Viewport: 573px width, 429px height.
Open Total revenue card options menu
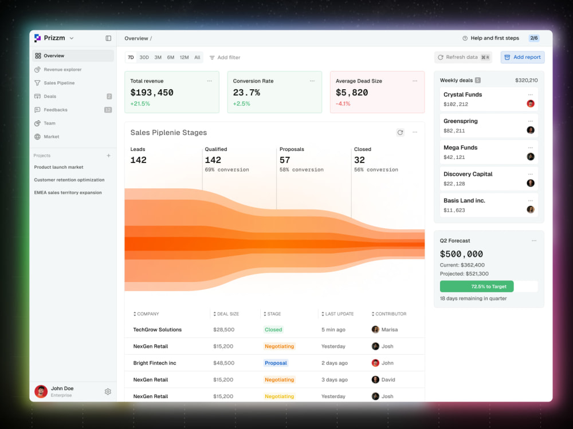click(x=209, y=81)
